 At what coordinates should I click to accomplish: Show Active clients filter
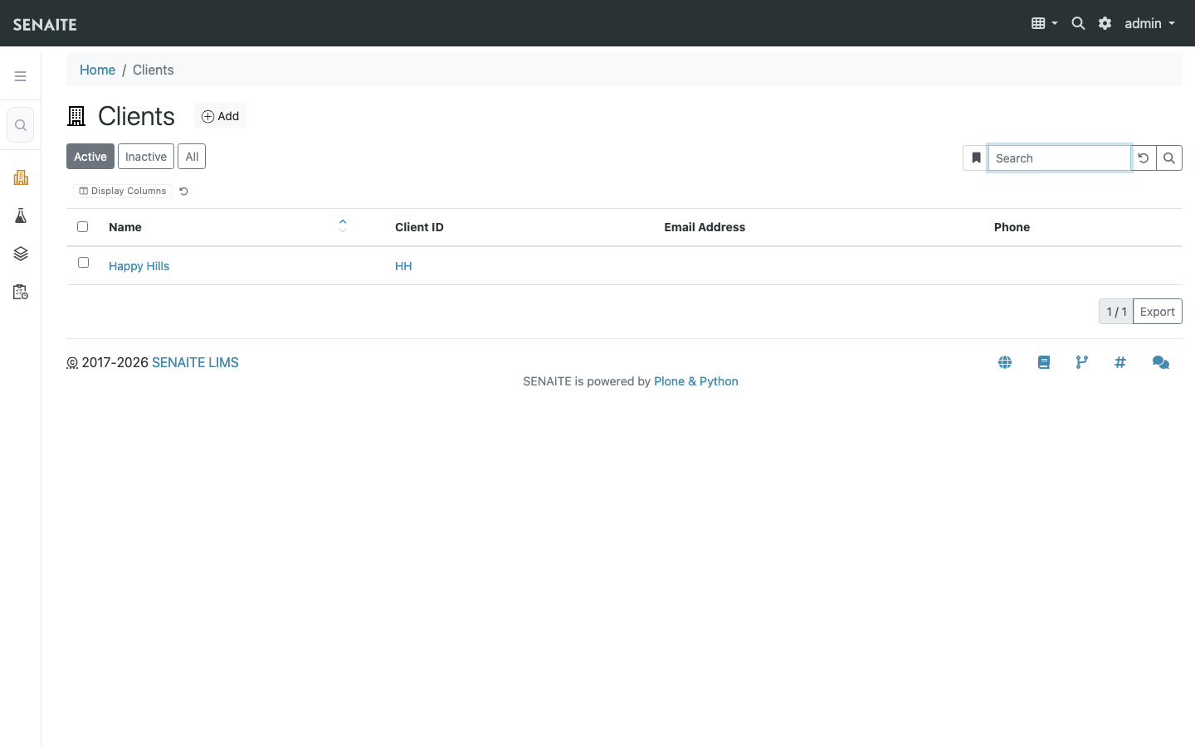(90, 157)
